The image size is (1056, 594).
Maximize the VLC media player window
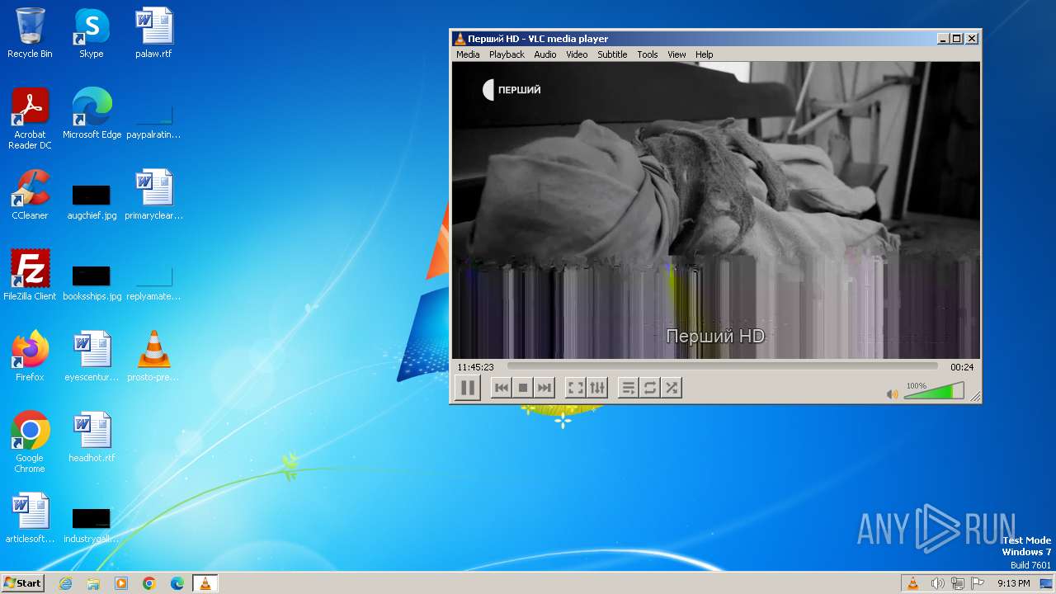[957, 39]
